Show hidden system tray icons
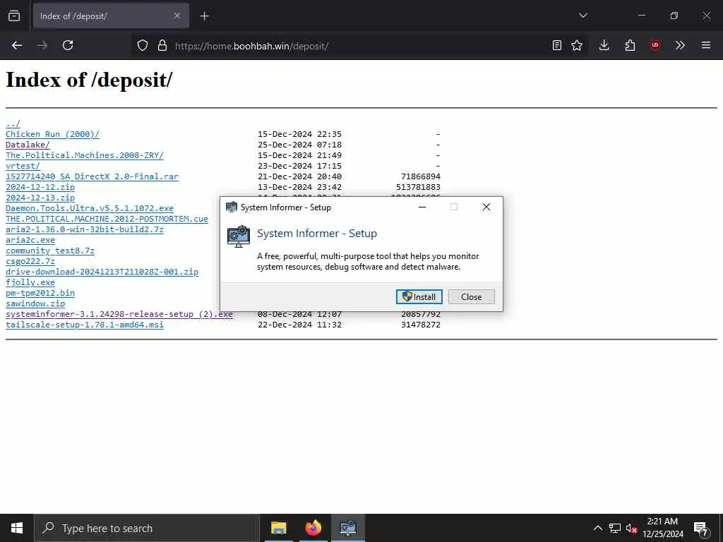 (597, 528)
